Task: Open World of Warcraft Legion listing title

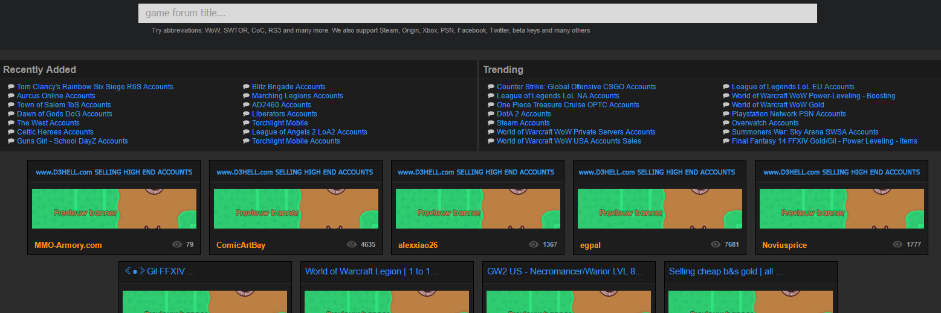Action: point(371,271)
